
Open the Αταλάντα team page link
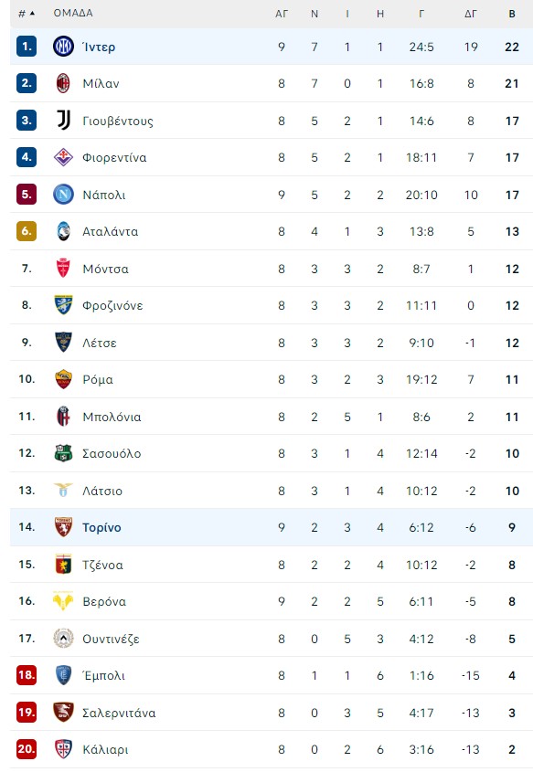click(110, 231)
